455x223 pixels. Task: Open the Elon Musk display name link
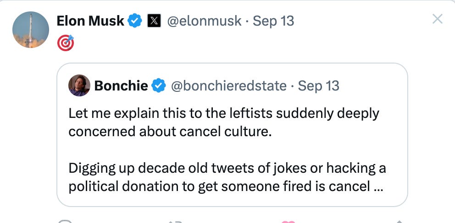[x=90, y=21]
